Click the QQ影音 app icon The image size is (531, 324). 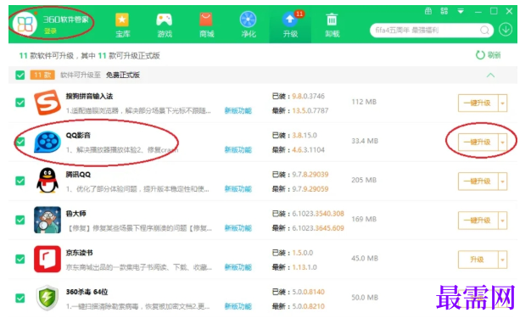click(x=48, y=142)
